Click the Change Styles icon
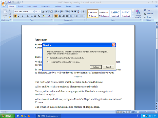Image resolution: width=158 pixels, height=118 pixels. coord(138,13)
